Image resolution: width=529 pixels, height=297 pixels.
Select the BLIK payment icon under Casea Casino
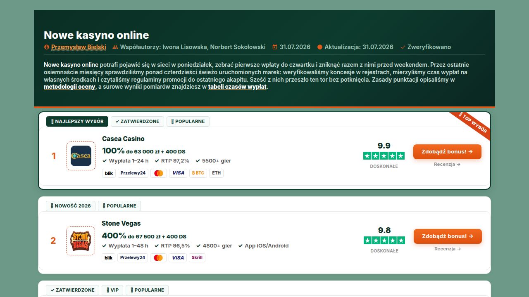coord(109,173)
